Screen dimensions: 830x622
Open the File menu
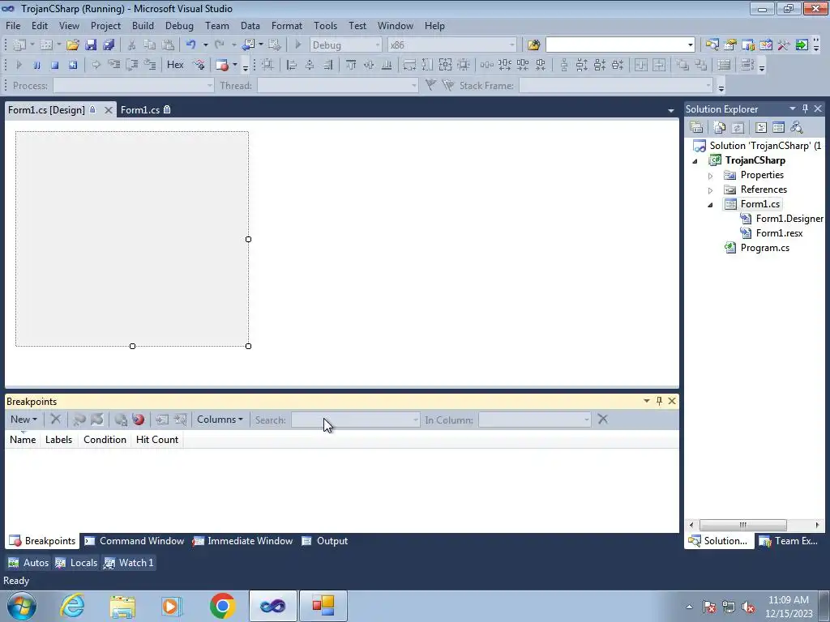[13, 25]
